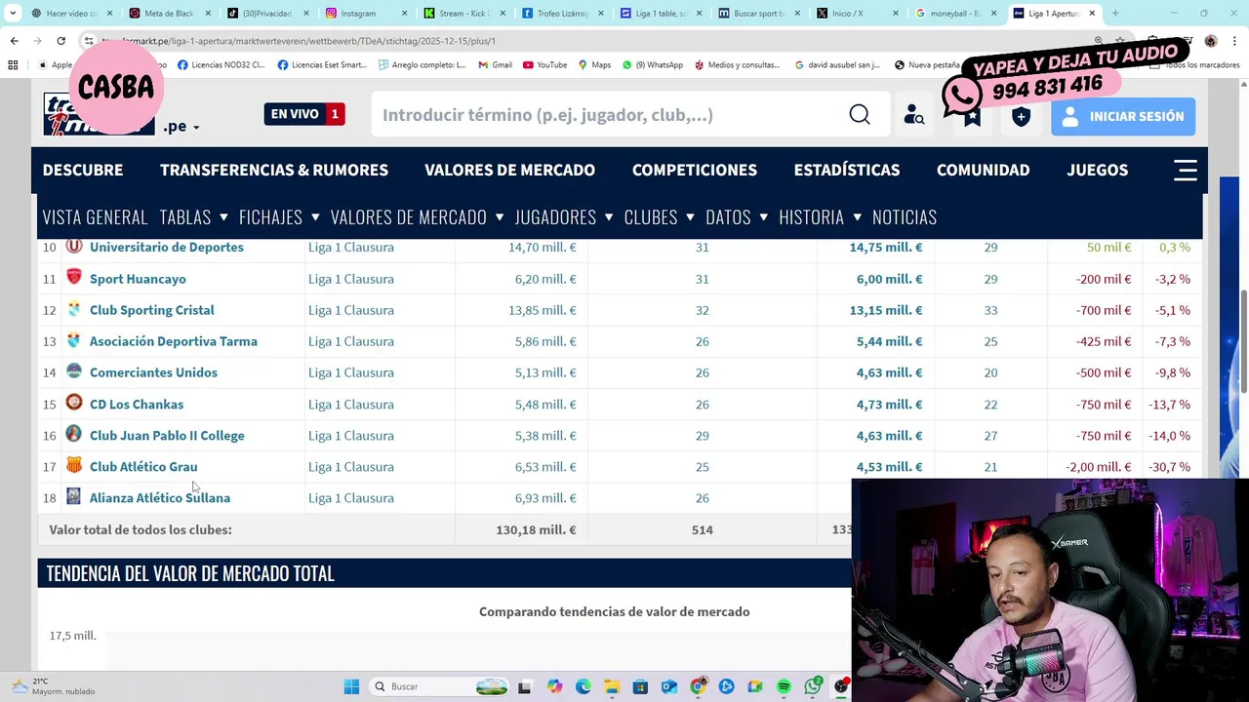Click the Alianza Atlético Sullana crest icon

pos(74,496)
